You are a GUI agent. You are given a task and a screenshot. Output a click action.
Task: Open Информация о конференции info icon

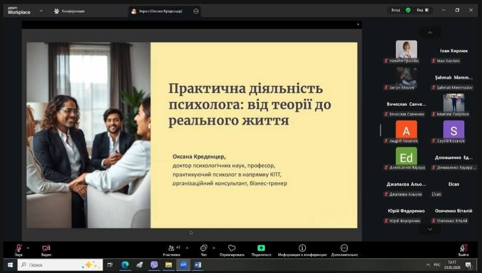click(x=302, y=249)
